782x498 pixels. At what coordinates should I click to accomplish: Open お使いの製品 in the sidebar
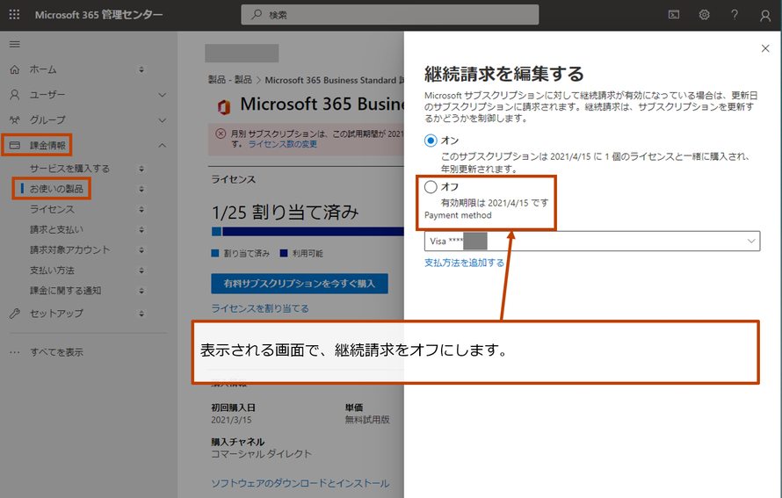click(x=59, y=189)
